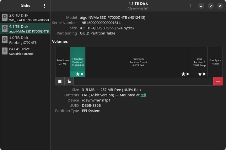226x150 pixels.
Task: Click the Fanxiang S790 disk icon
Action: (x=5, y=40)
